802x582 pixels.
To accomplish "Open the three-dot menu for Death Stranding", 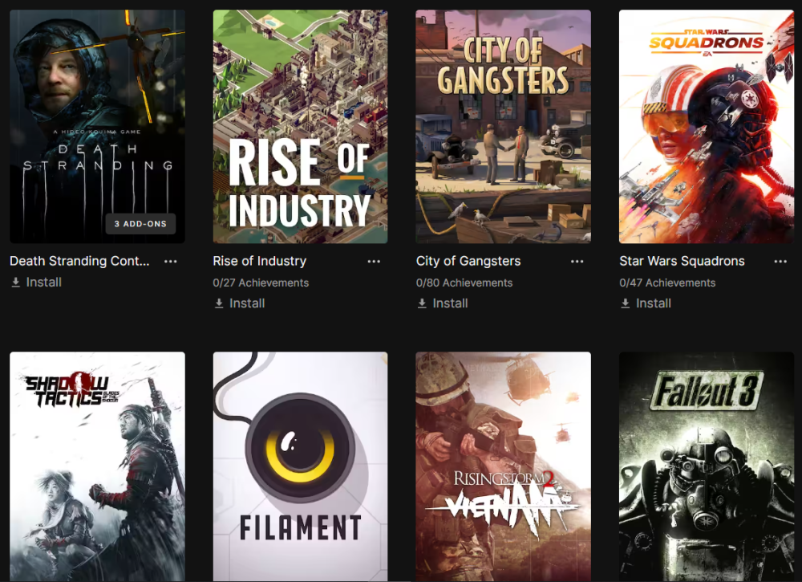I will click(170, 261).
